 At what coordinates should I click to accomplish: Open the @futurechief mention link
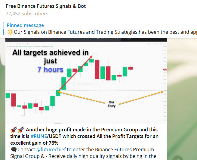point(51,149)
